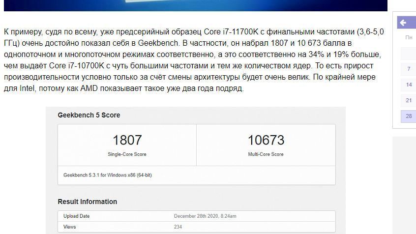
Task: Click the 'Geekbench 5 Score' heading
Action: (89, 115)
